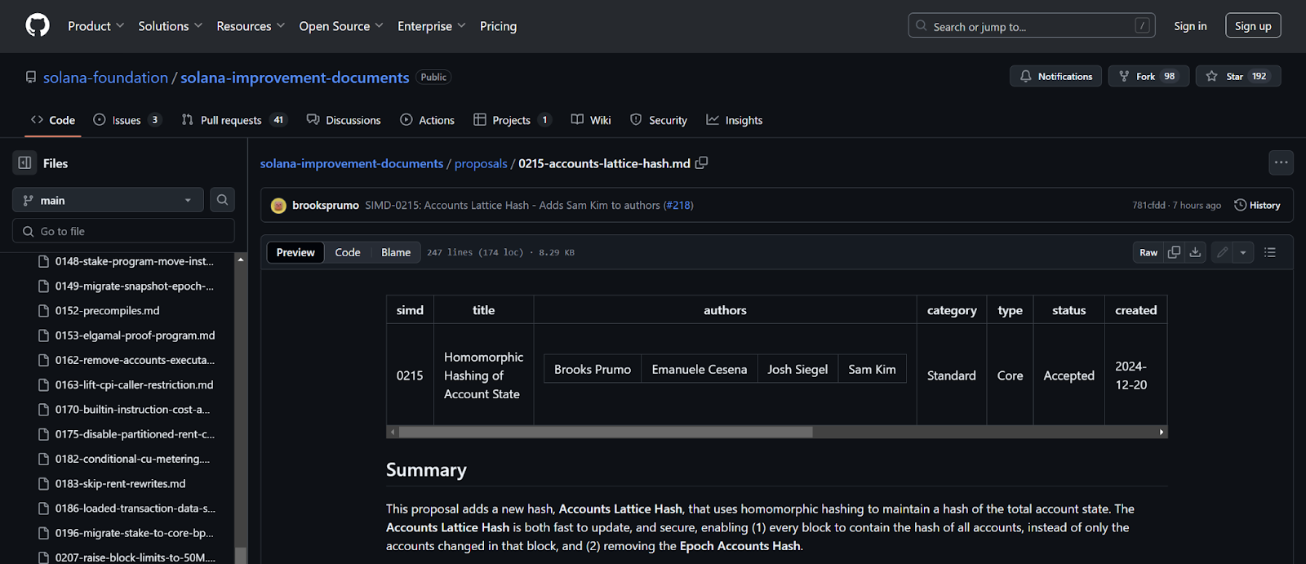Open the Product menu

tap(96, 26)
